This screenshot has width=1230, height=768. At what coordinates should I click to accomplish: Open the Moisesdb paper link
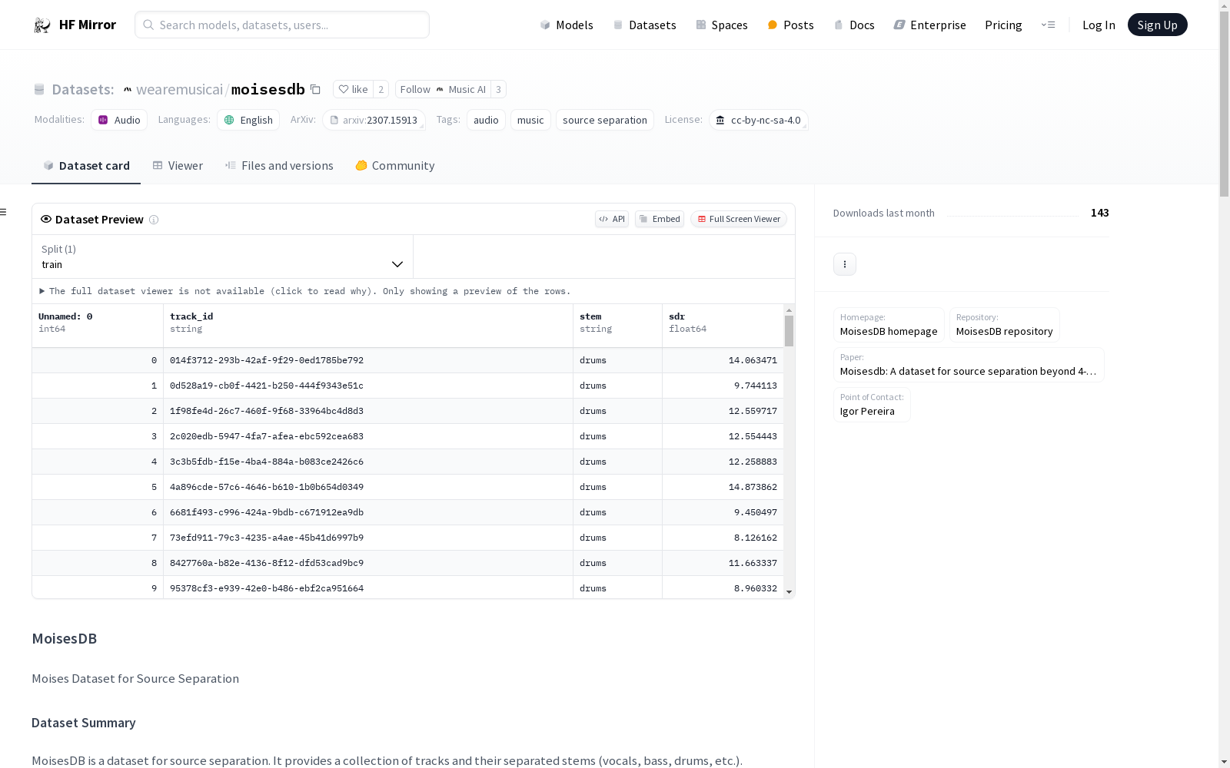coord(969,365)
